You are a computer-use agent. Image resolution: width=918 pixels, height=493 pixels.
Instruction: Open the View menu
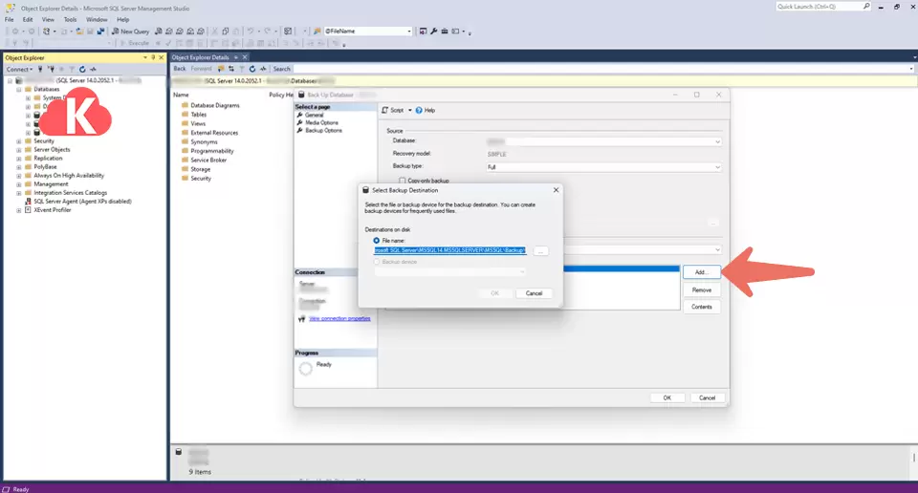(47, 19)
